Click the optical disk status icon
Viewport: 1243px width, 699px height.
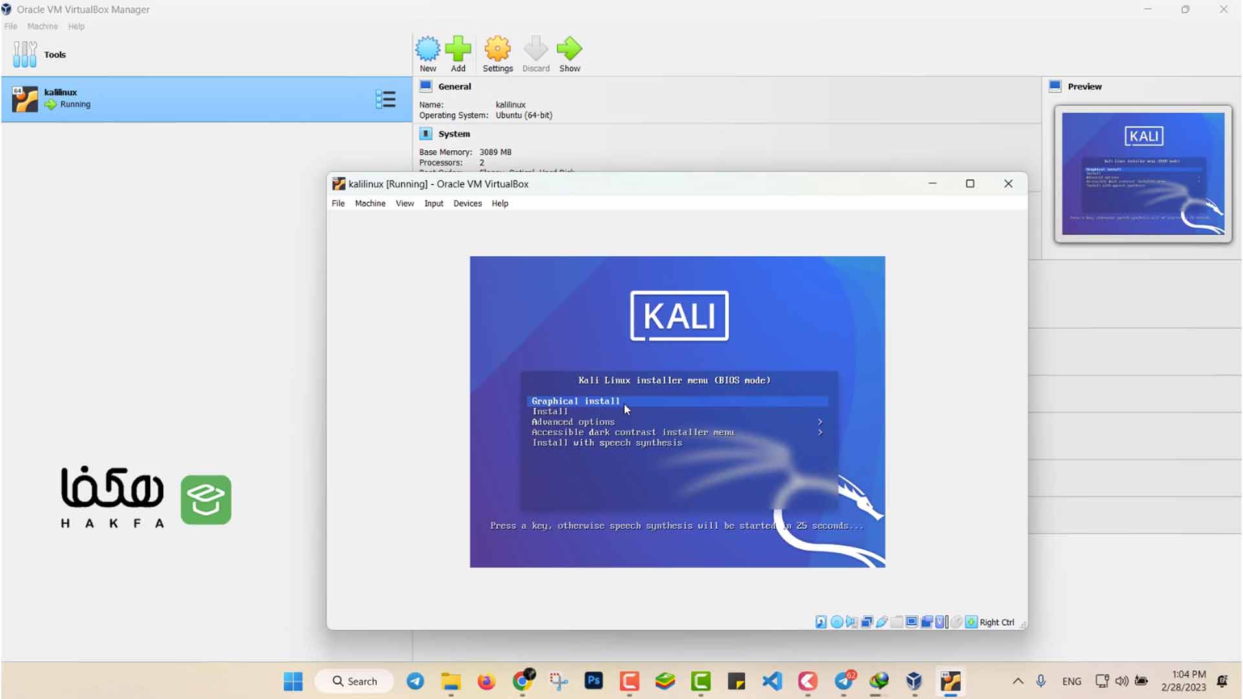[836, 622]
